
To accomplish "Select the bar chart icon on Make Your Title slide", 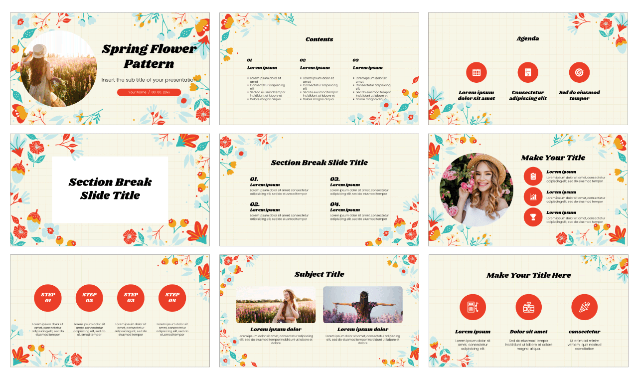I will pos(533,197).
